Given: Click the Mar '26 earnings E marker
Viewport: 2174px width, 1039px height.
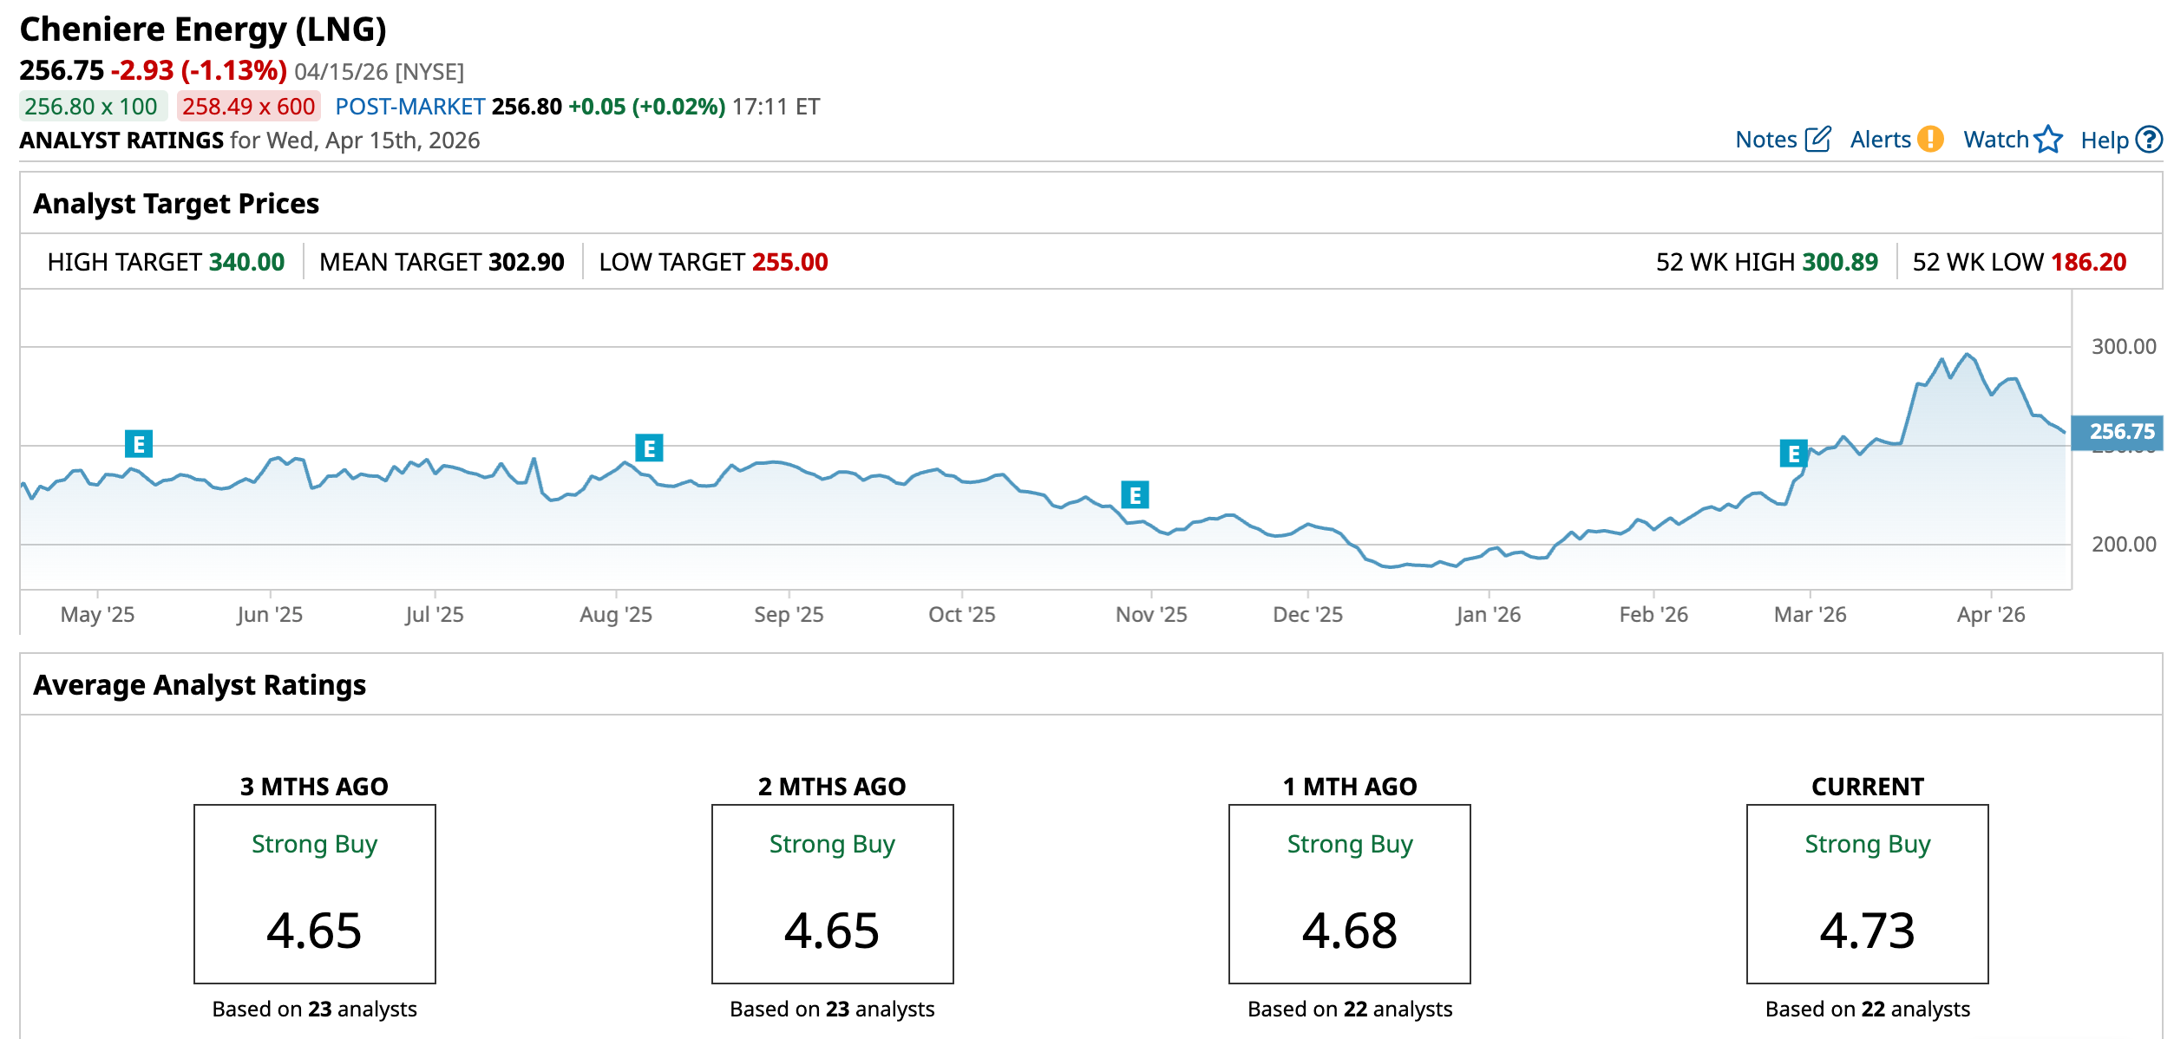Looking at the screenshot, I should 1793,454.
